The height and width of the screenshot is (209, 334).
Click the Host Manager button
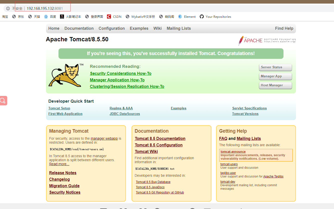coord(275,85)
